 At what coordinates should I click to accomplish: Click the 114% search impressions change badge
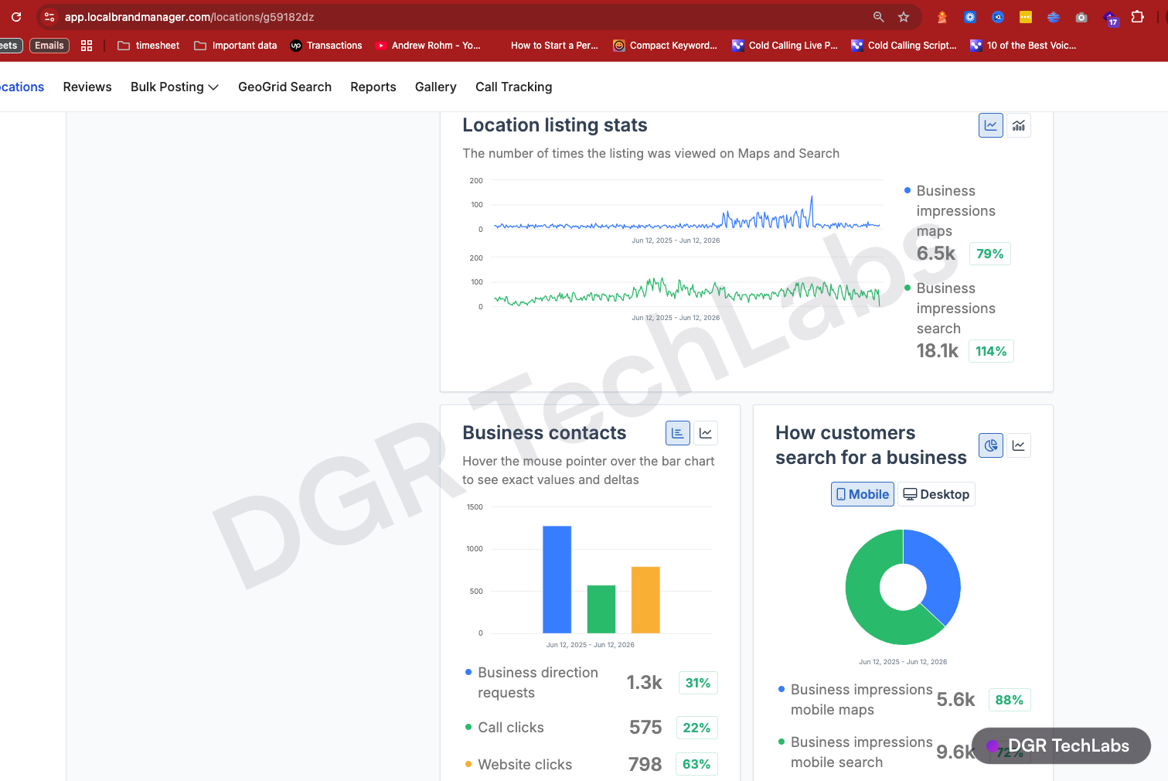[x=991, y=351]
